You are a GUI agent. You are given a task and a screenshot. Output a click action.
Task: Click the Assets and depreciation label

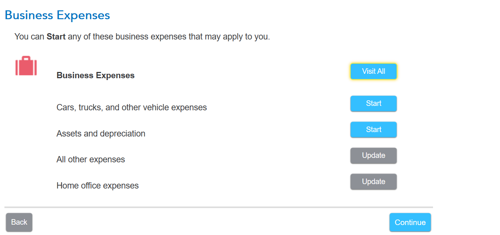pyautogui.click(x=101, y=134)
